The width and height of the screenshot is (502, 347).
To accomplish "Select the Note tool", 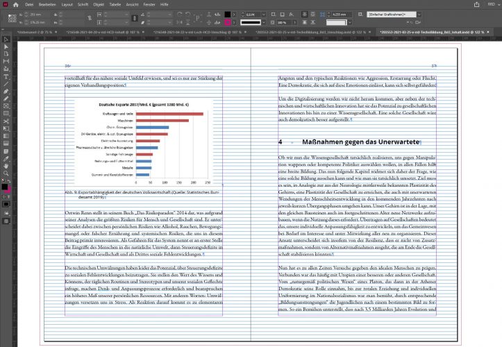I will 6,151.
